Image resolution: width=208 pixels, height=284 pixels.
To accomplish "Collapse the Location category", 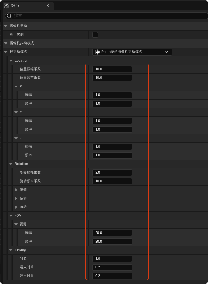I will click(11, 61).
